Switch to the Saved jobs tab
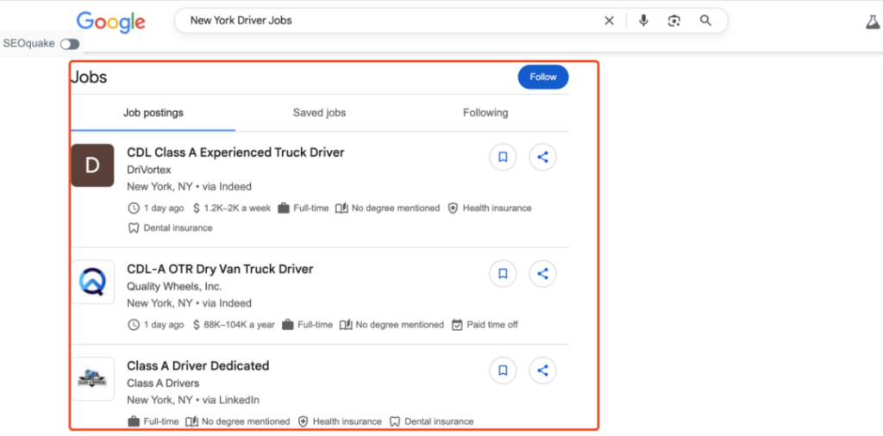 [x=319, y=113]
